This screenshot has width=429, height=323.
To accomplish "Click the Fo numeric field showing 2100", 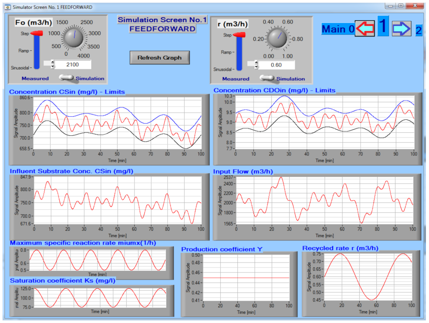I will [x=72, y=64].
